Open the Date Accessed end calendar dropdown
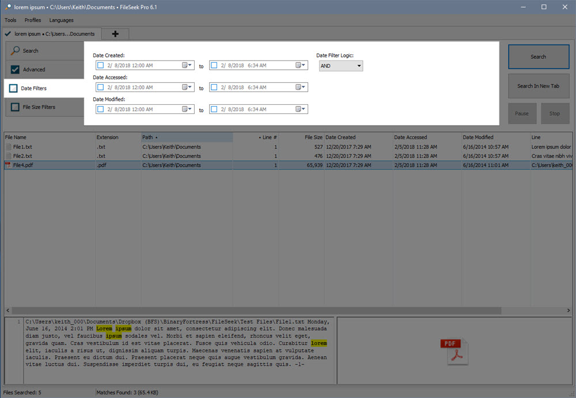Screen dimensions: 576x398 click(301, 87)
